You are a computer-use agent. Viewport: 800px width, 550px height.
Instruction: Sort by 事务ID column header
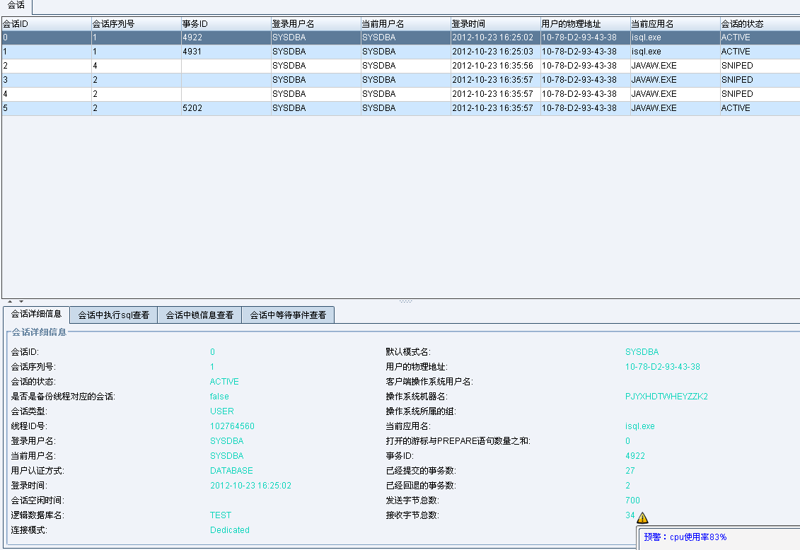(226, 24)
